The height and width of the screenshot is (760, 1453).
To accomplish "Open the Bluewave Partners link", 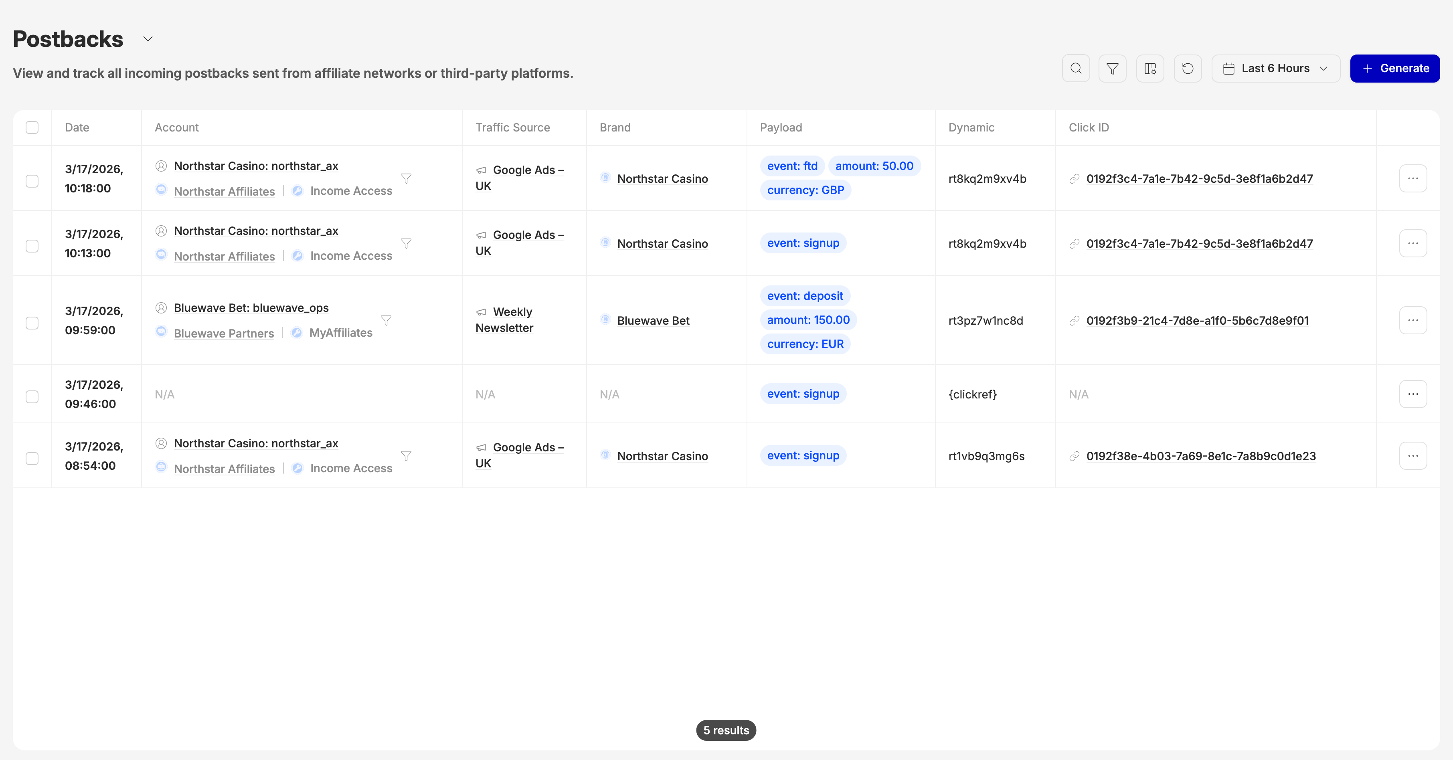I will [224, 333].
